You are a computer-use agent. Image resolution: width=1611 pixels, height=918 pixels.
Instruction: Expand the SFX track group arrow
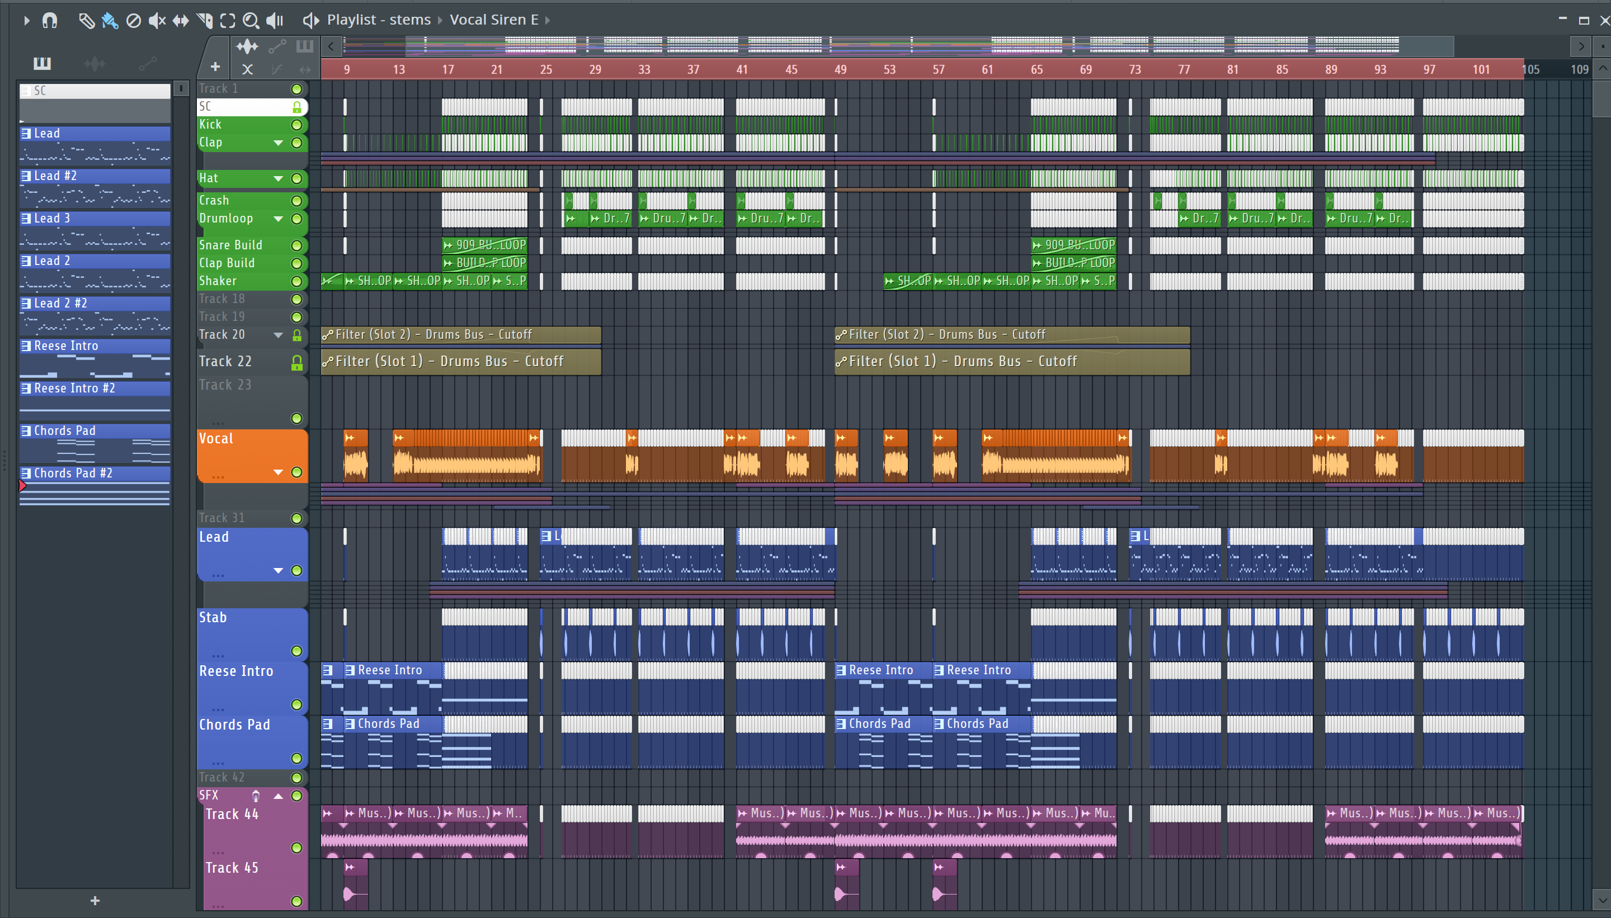pyautogui.click(x=278, y=796)
